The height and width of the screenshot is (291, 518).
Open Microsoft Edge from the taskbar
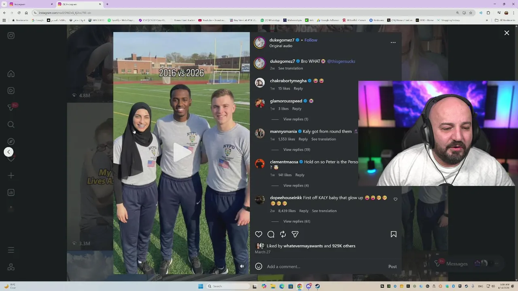coord(282,286)
